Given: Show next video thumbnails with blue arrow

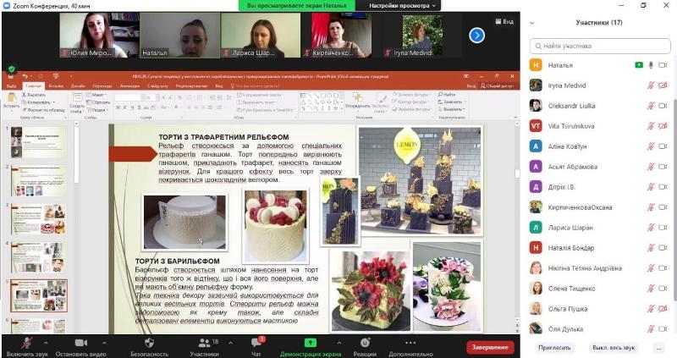Looking at the screenshot, I should pos(476,35).
